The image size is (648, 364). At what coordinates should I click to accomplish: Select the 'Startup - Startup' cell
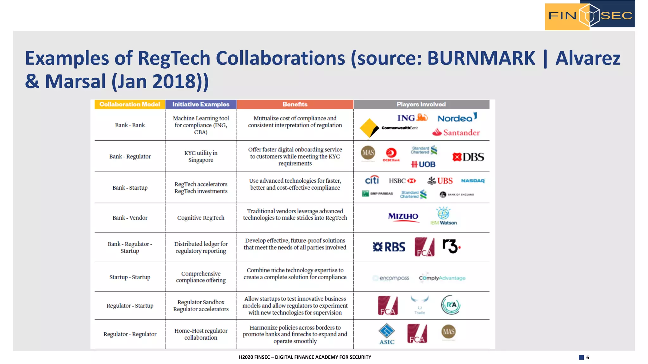tap(130, 277)
